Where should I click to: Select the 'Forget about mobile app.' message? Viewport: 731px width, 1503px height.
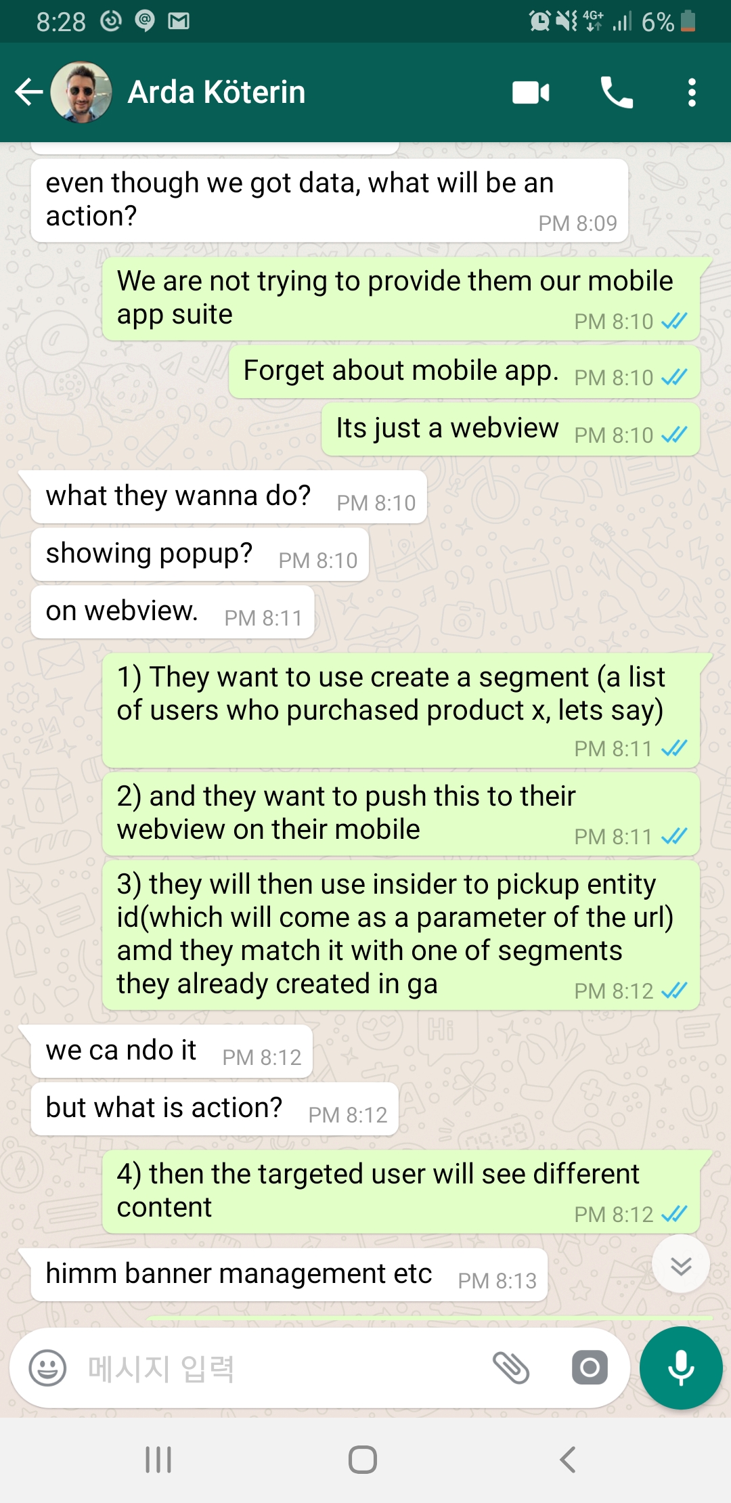464,372
